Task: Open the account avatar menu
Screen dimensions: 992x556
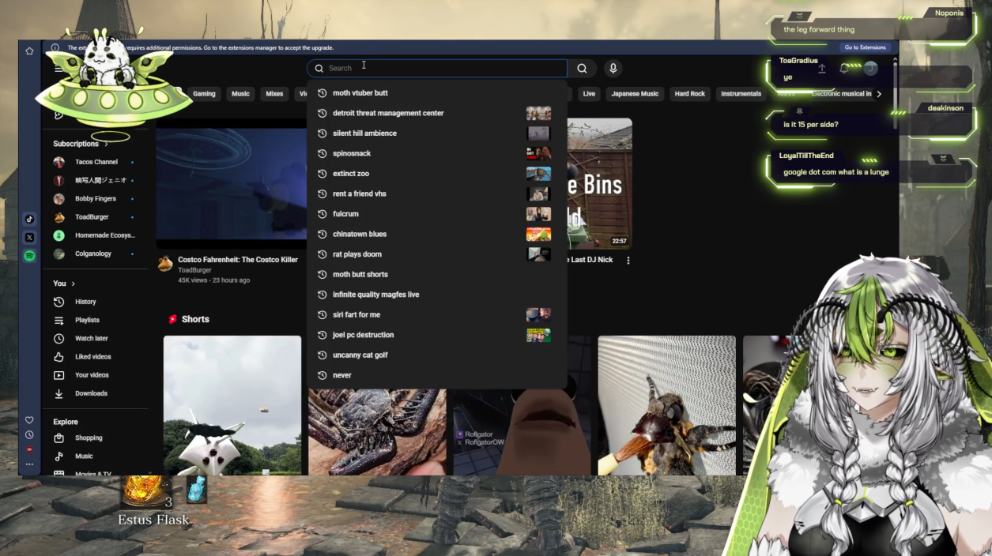Action: point(871,69)
